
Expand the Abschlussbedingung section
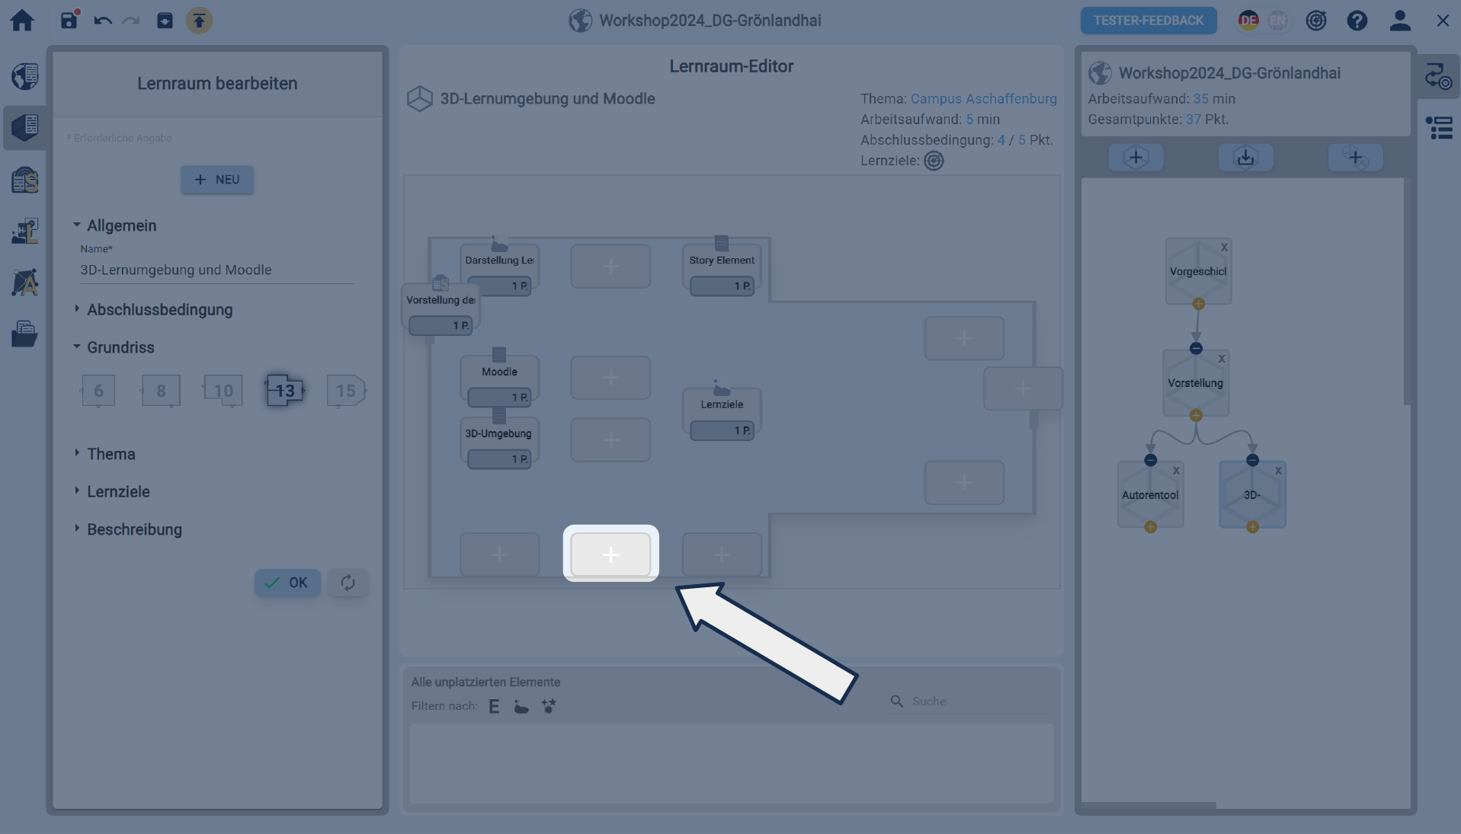[x=159, y=310]
